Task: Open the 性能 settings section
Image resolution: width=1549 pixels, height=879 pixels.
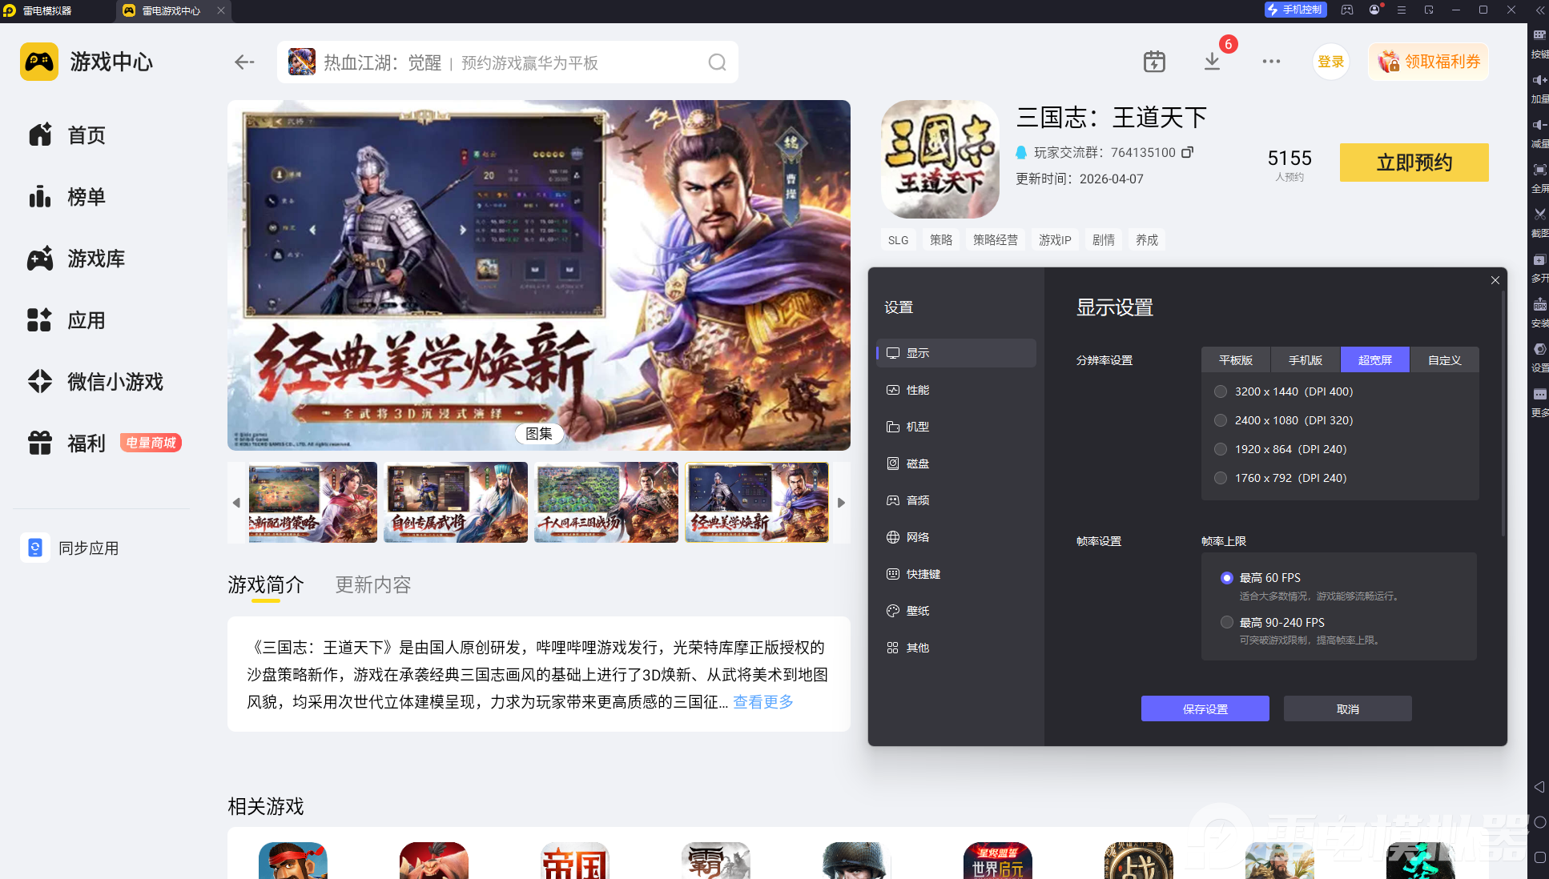Action: 917,390
